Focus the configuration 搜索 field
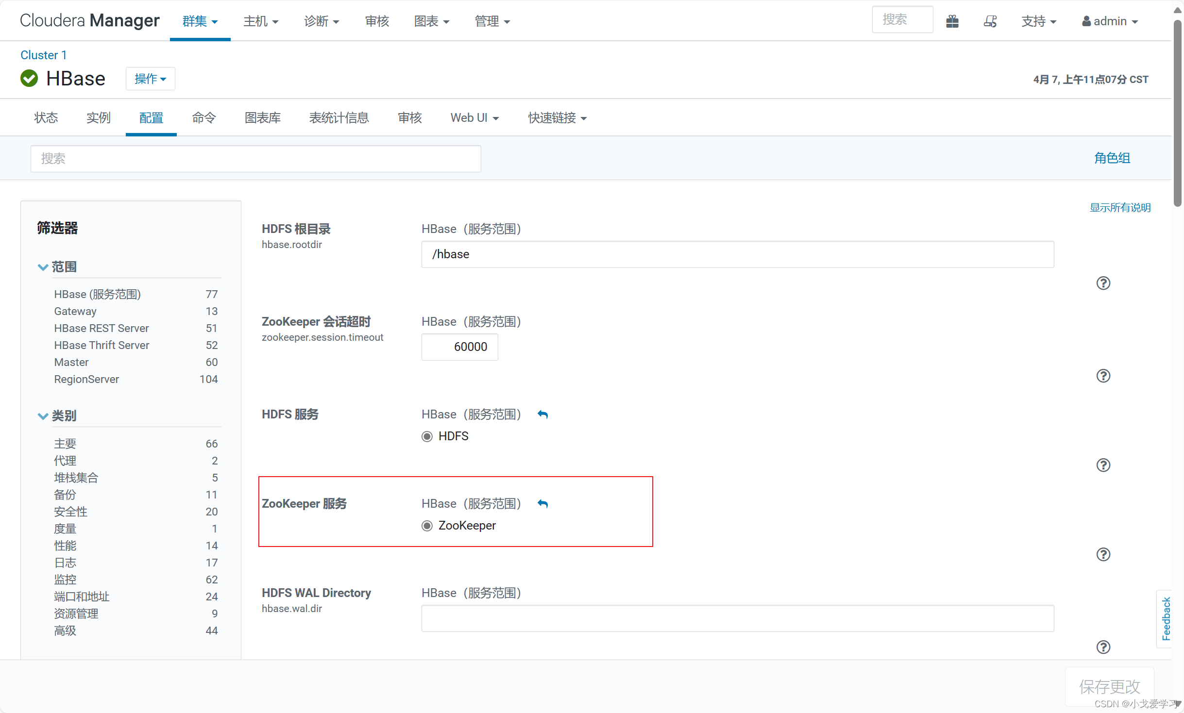 click(x=256, y=159)
